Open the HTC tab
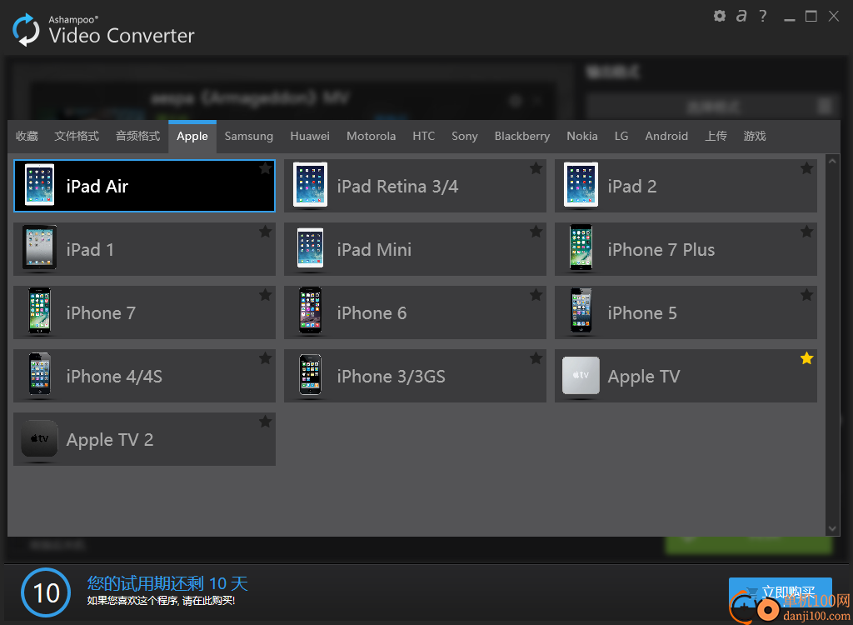Viewport: 853px width, 625px height. click(423, 136)
